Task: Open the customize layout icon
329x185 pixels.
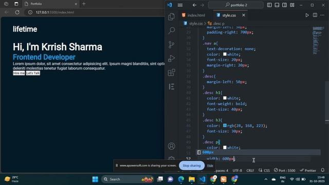Action: (x=292, y=5)
